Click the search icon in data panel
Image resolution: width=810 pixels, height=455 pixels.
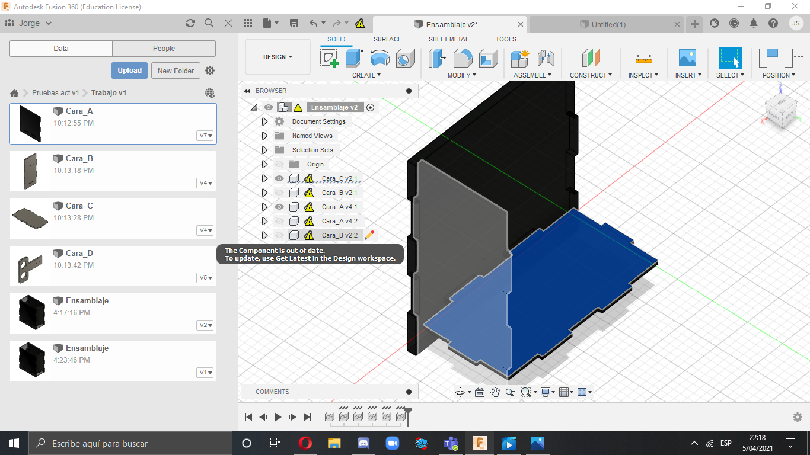tap(209, 23)
